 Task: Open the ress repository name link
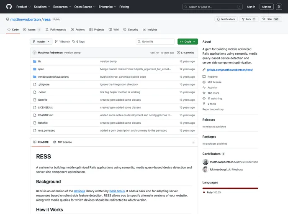47,20
